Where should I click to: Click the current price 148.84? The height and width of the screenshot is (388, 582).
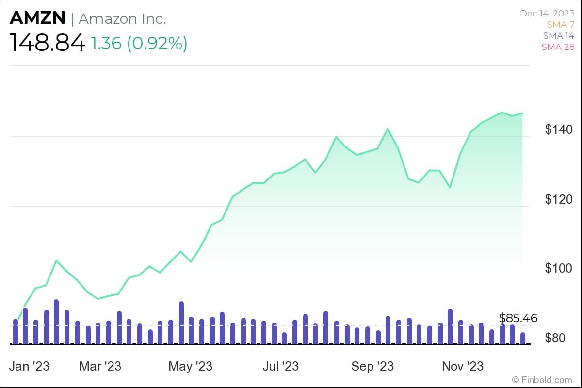48,44
